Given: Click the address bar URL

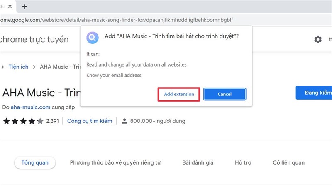Looking at the screenshot, I should (116, 20).
